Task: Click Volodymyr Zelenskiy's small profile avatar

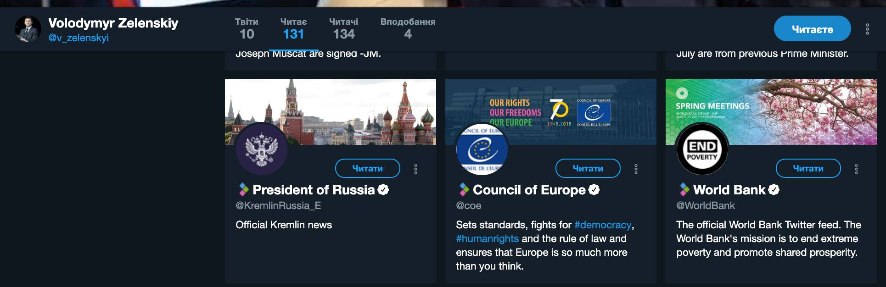Action: click(x=28, y=29)
